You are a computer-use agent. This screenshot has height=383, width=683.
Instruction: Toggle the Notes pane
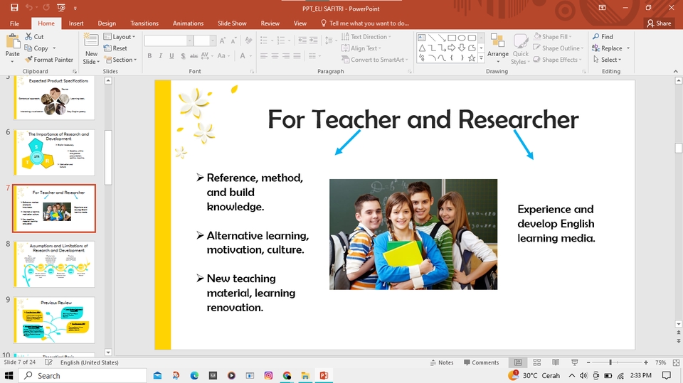click(x=441, y=362)
